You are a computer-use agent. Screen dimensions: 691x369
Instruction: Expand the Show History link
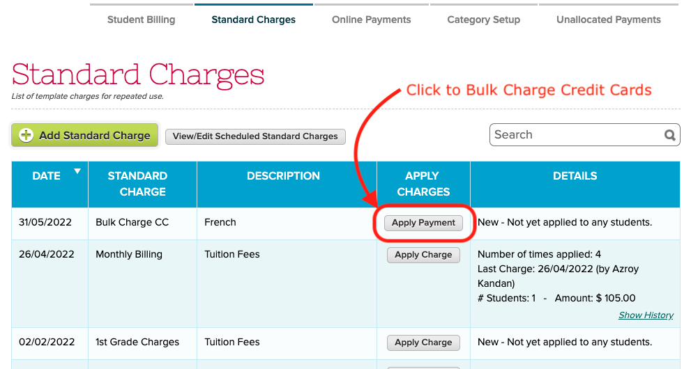[646, 315]
